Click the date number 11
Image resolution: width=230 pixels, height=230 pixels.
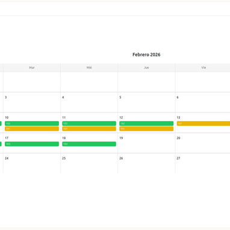coord(64,117)
